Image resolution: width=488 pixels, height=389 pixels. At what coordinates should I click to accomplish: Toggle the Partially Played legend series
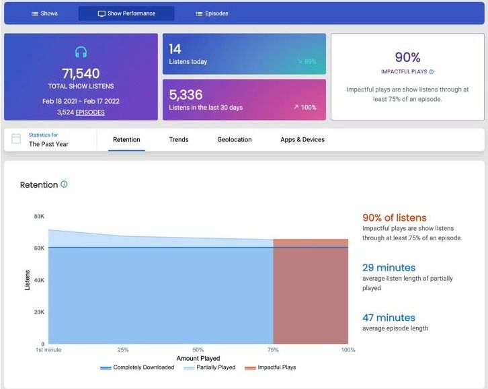209,367
